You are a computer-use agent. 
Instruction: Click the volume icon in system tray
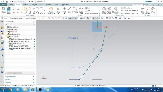click(143, 90)
